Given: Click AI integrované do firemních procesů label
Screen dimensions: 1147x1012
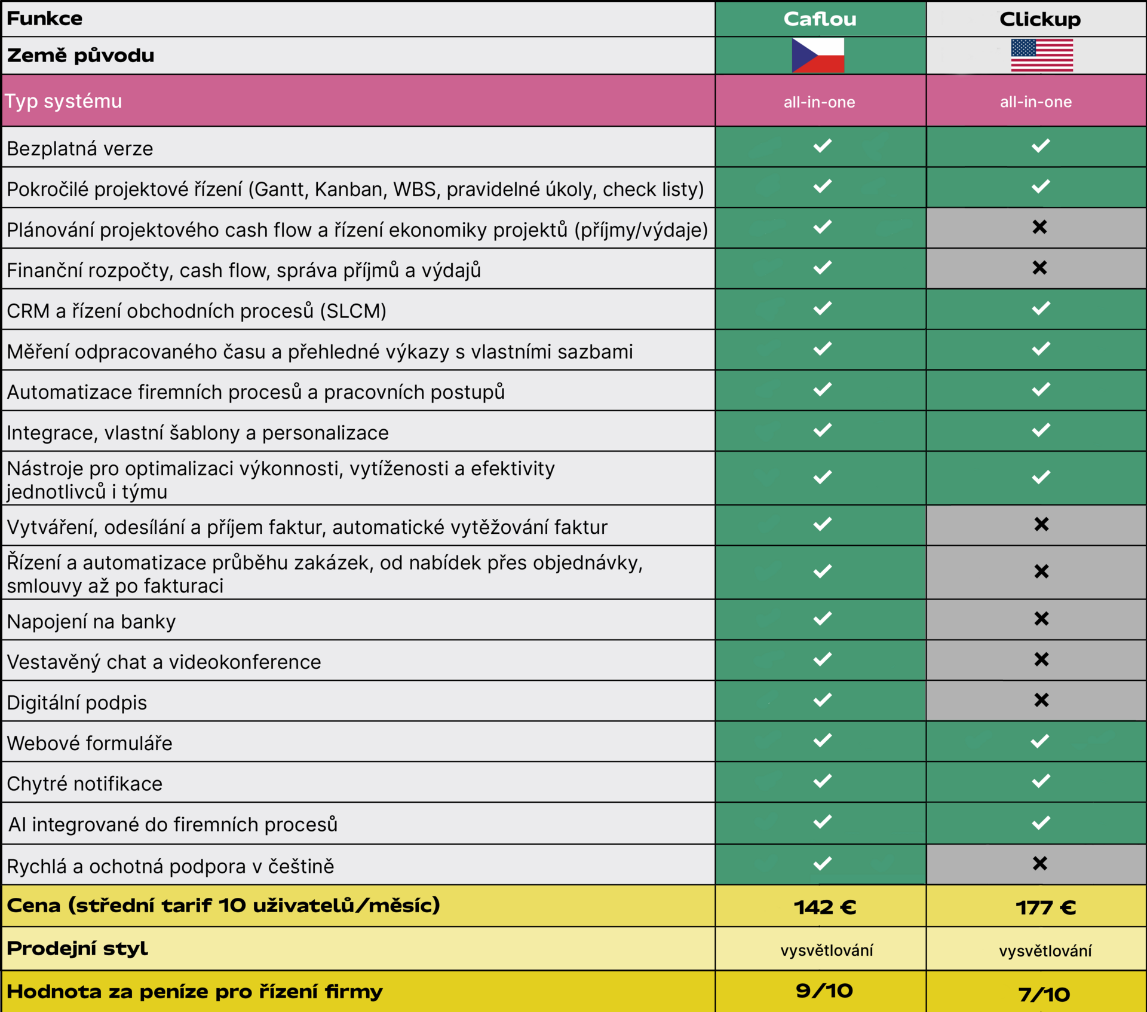Looking at the screenshot, I should (x=173, y=824).
